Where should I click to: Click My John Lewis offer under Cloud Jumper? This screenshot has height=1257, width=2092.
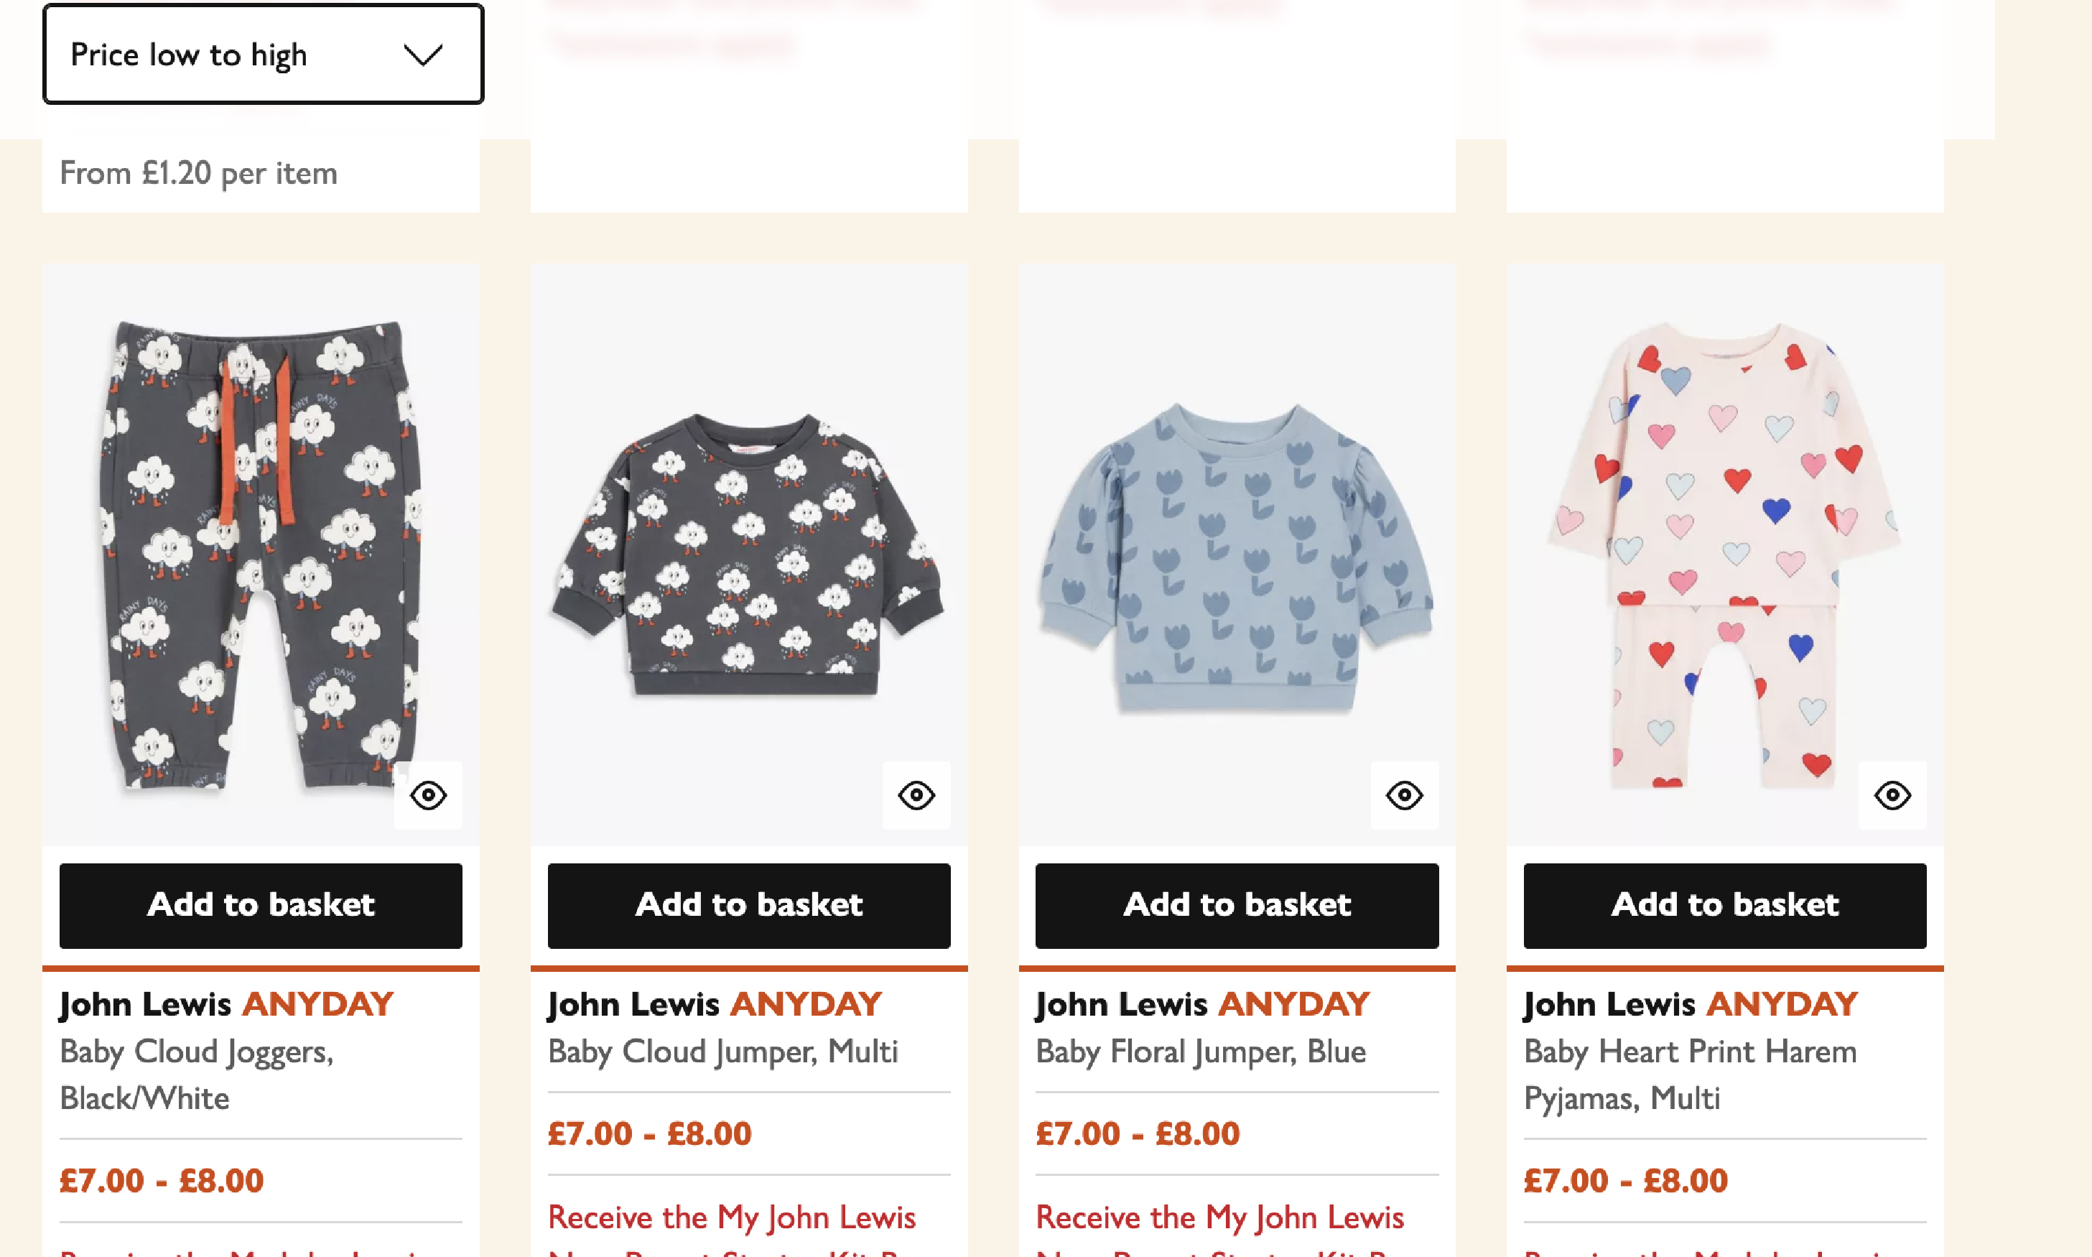732,1218
